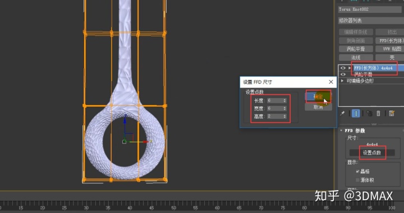
Task: Apply the 倒角剖面 modifier button
Action: (356, 41)
